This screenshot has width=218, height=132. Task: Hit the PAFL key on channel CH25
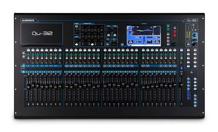click(x=143, y=58)
